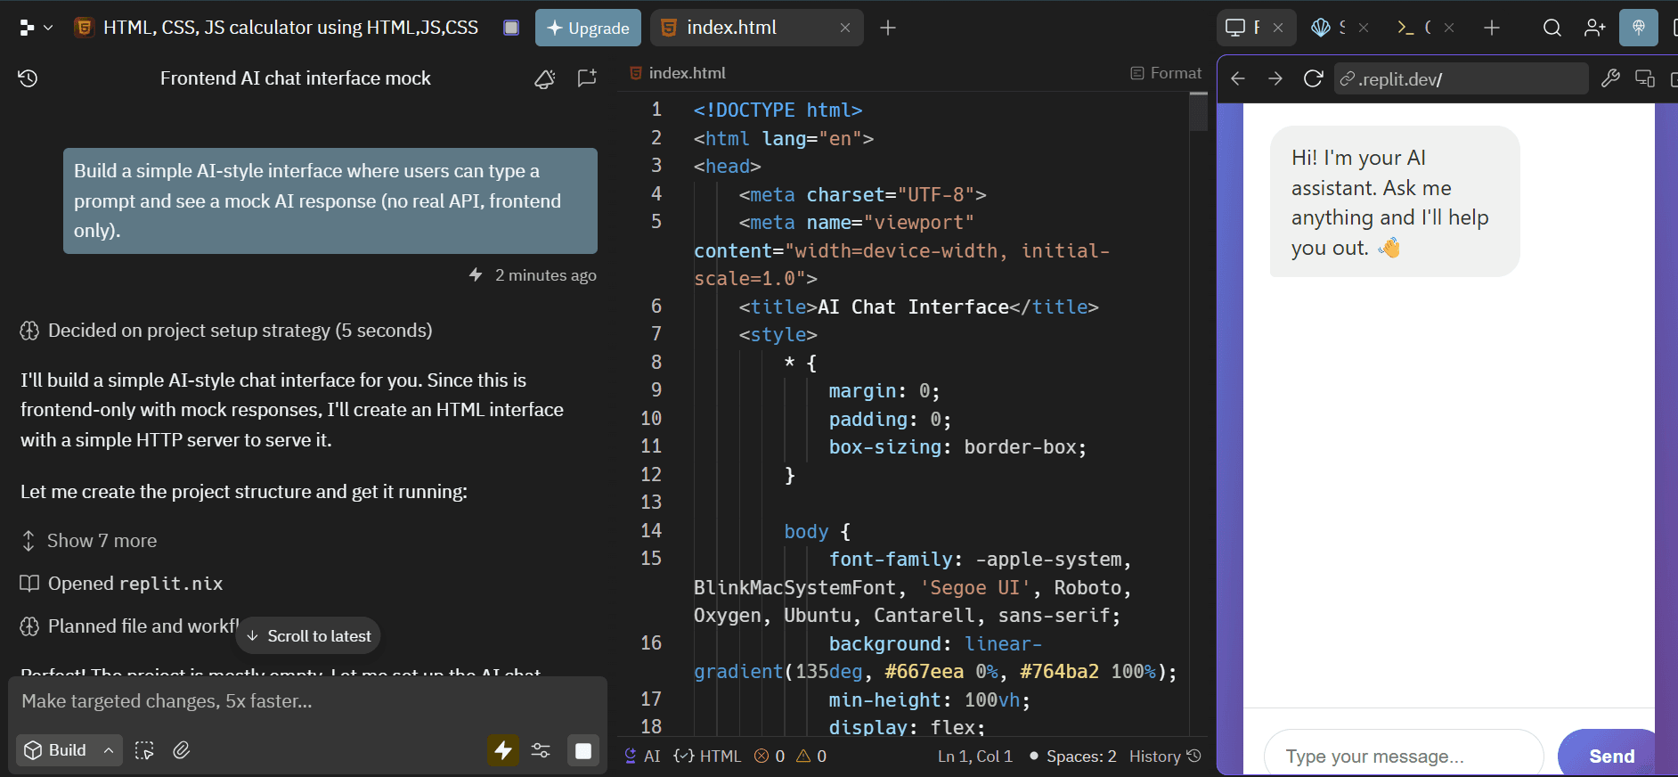The image size is (1678, 777).
Task: Click 'Ln 1, Col 1' in status bar
Action: 975,756
